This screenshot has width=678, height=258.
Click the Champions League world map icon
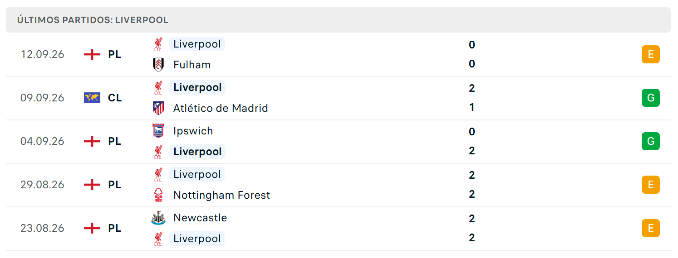coord(92,98)
